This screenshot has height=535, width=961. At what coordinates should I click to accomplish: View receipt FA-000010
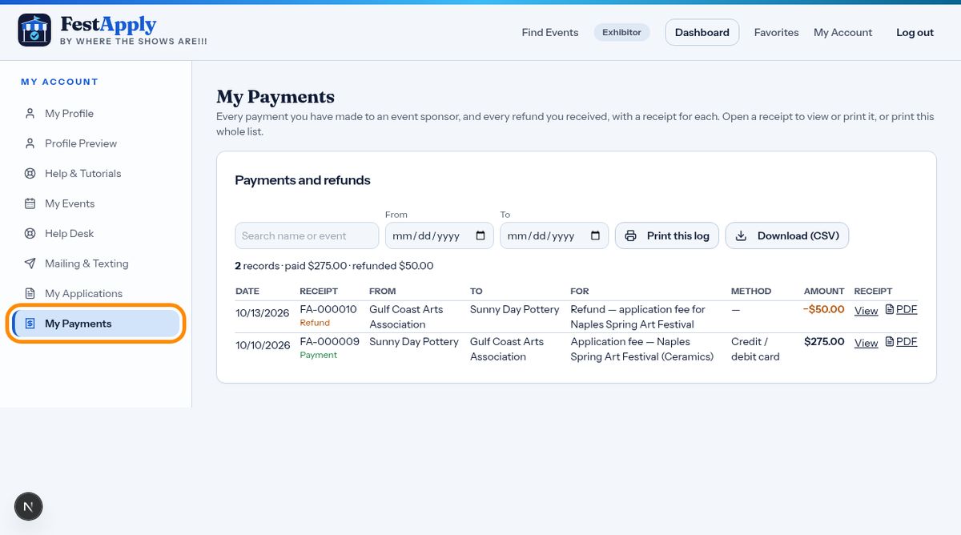[x=866, y=311]
